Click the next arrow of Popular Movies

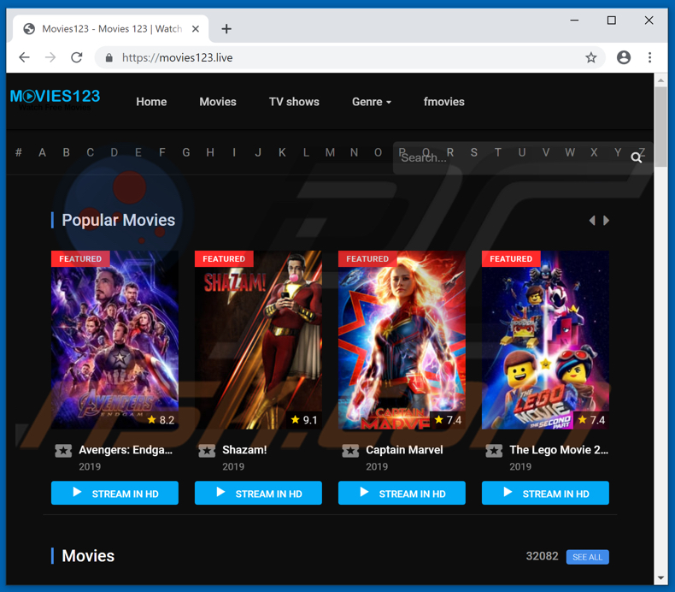point(606,221)
